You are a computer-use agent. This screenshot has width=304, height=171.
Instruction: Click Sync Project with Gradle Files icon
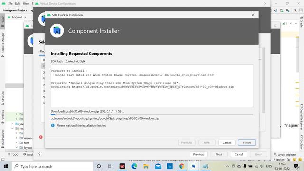275,10
